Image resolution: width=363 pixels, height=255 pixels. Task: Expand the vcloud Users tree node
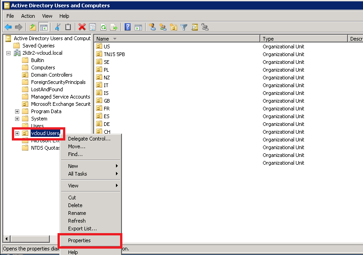(x=17, y=133)
